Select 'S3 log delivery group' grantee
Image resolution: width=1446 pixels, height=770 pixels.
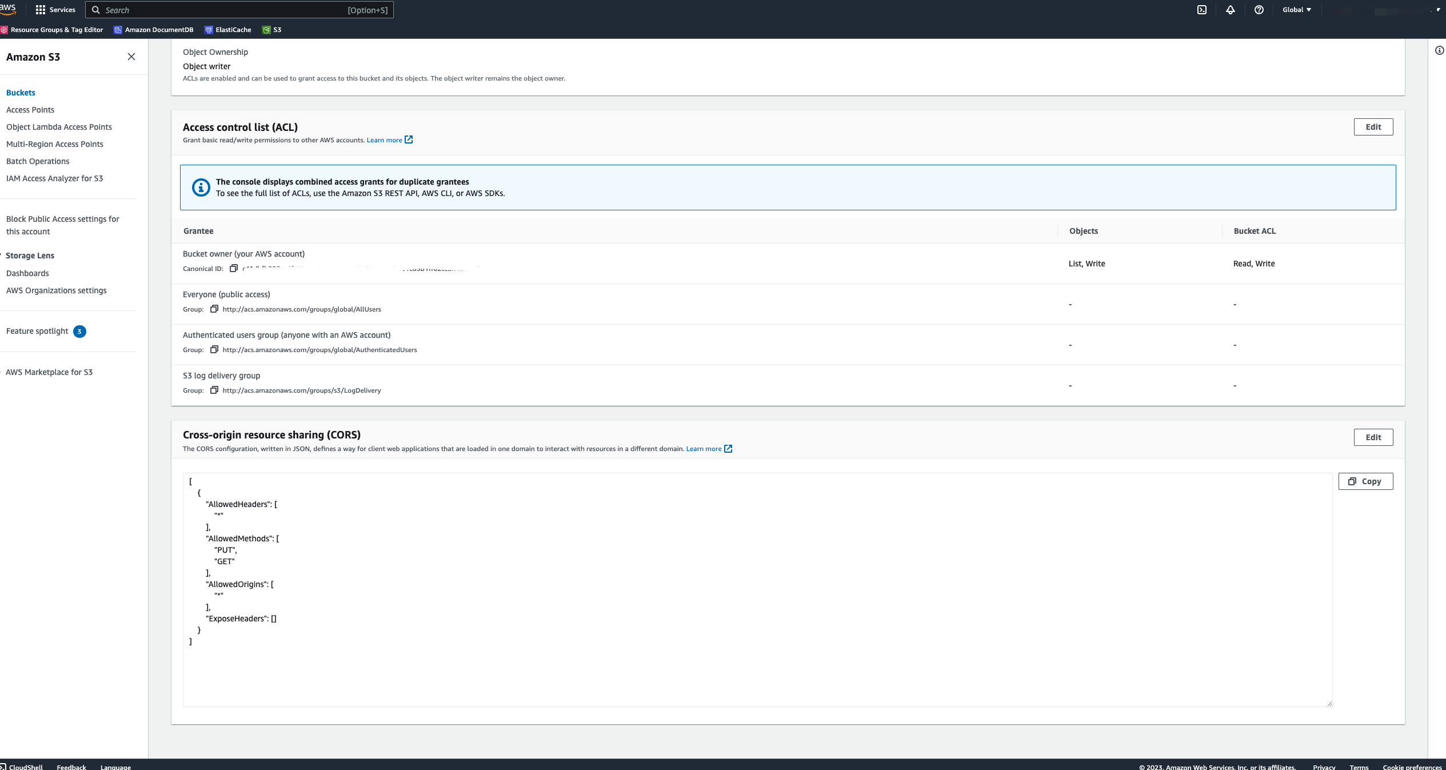pos(221,376)
